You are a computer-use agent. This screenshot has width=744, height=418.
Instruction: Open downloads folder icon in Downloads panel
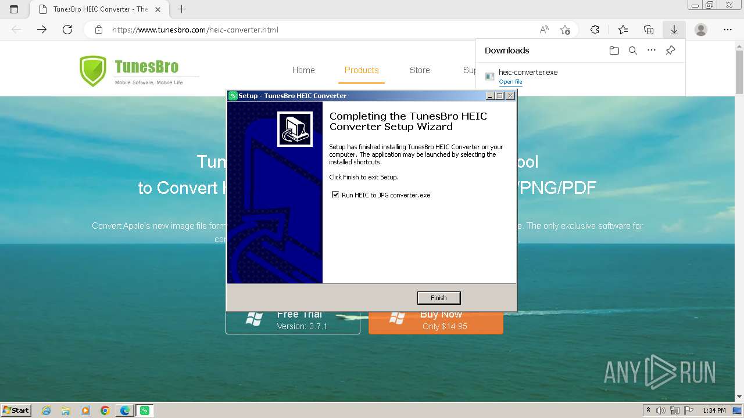(614, 51)
